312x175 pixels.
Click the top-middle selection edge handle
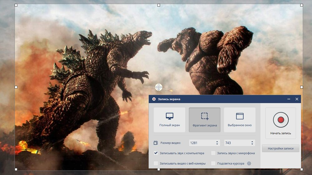158,5
